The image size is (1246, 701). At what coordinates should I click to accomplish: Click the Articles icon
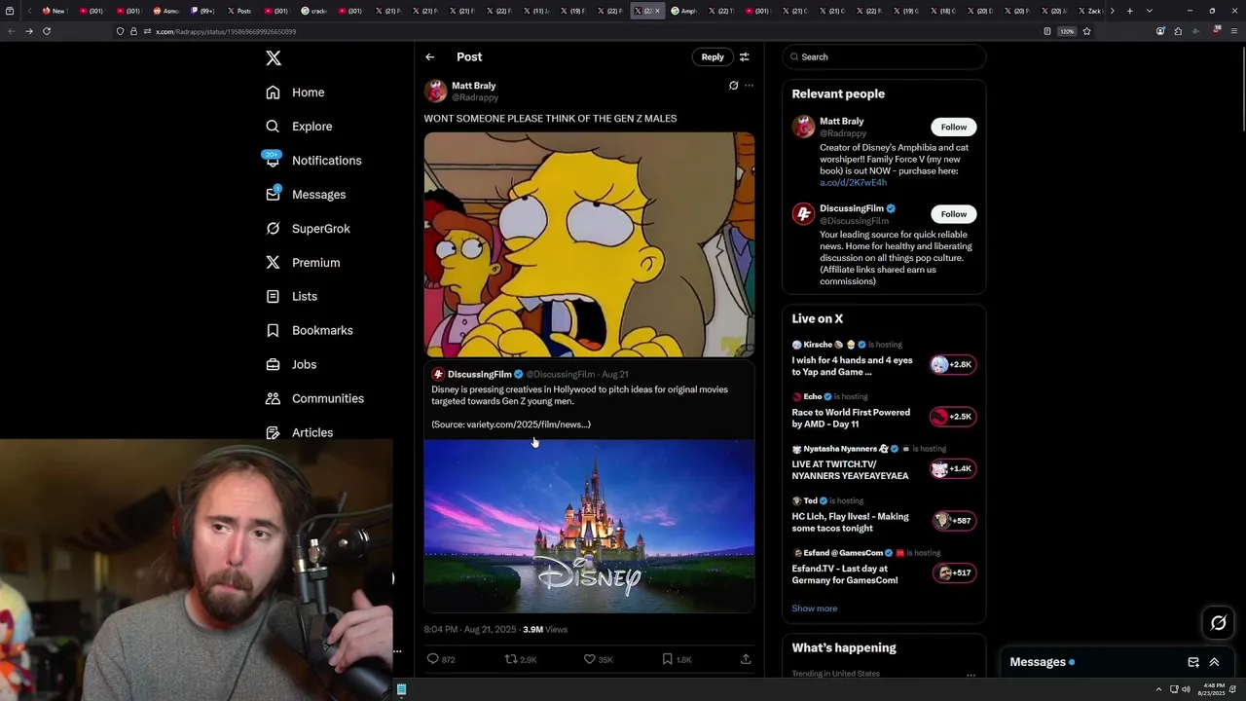[274, 432]
